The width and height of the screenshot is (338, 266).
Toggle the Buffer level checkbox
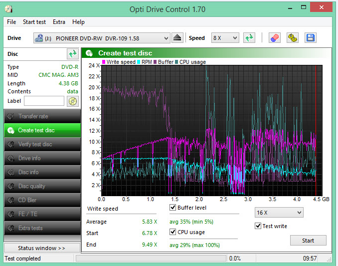coord(172,208)
